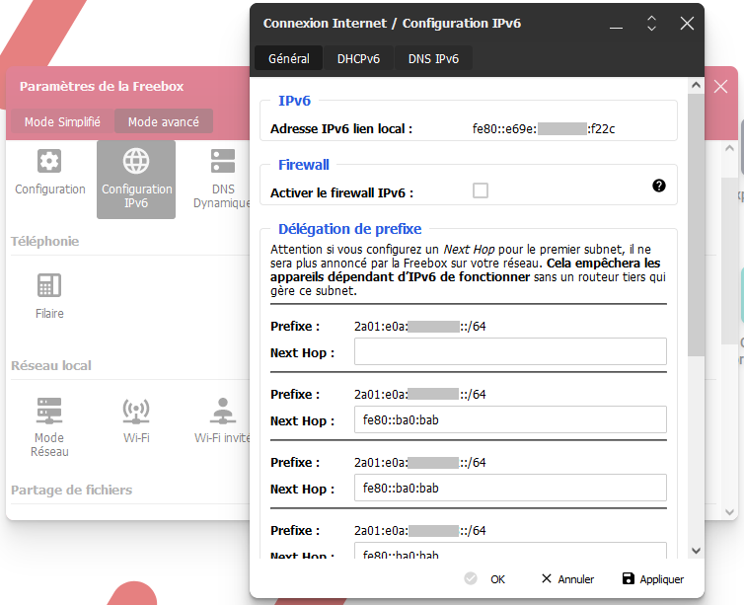This screenshot has height=605, width=744.
Task: Click the Adresse IPv6 lien local value
Action: coord(544,129)
